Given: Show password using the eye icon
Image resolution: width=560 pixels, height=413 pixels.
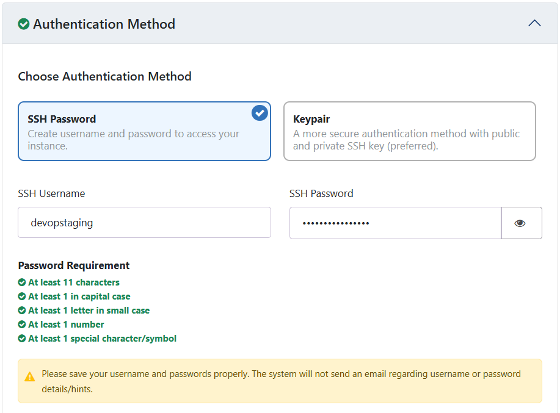Looking at the screenshot, I should [520, 223].
